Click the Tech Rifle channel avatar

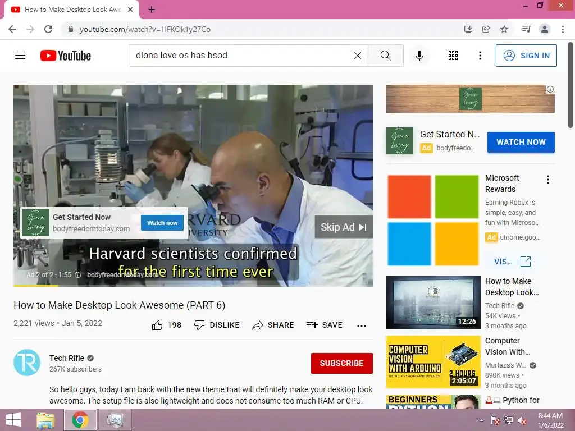pos(27,363)
